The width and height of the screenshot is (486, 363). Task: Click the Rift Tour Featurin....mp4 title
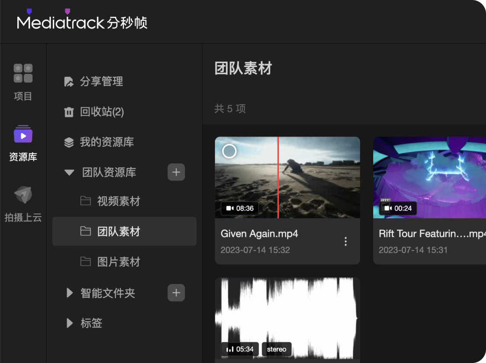click(432, 234)
